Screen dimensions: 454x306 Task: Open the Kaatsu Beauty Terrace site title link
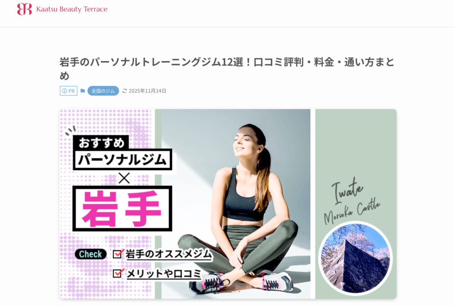[x=71, y=9]
